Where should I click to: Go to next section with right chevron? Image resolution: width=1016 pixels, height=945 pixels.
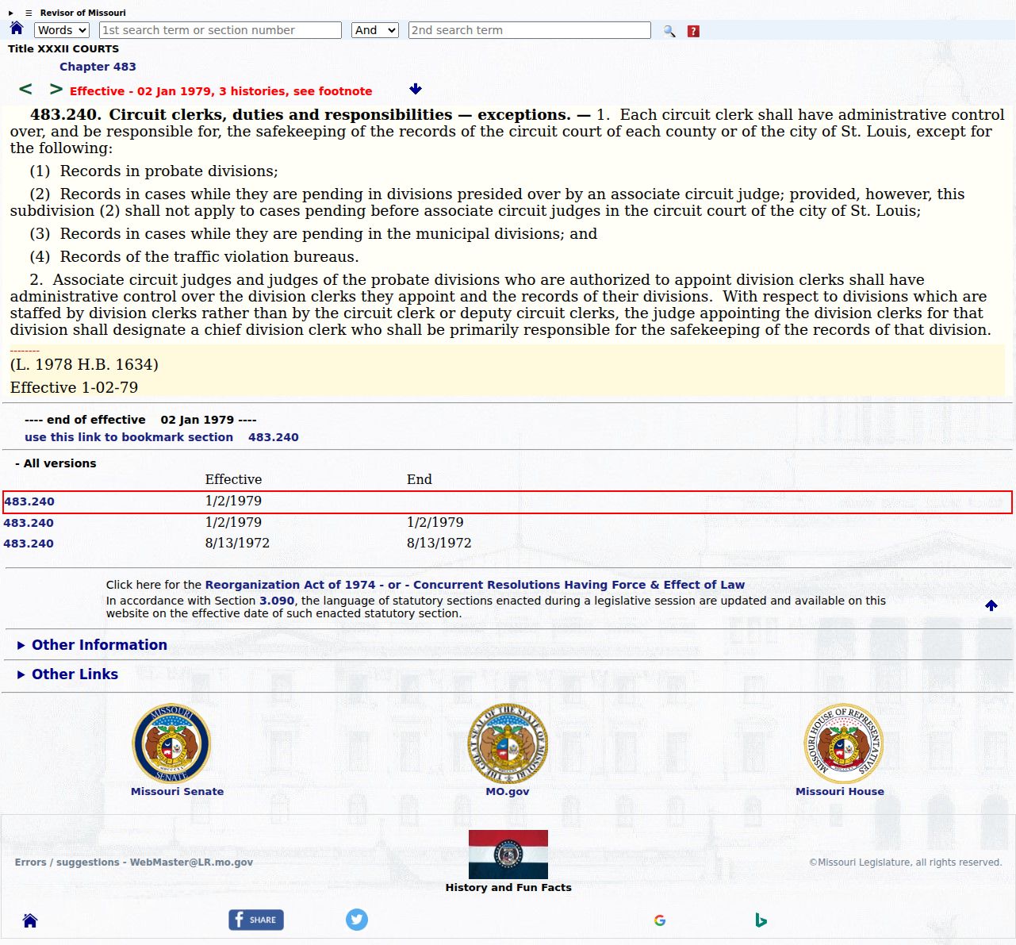(56, 90)
